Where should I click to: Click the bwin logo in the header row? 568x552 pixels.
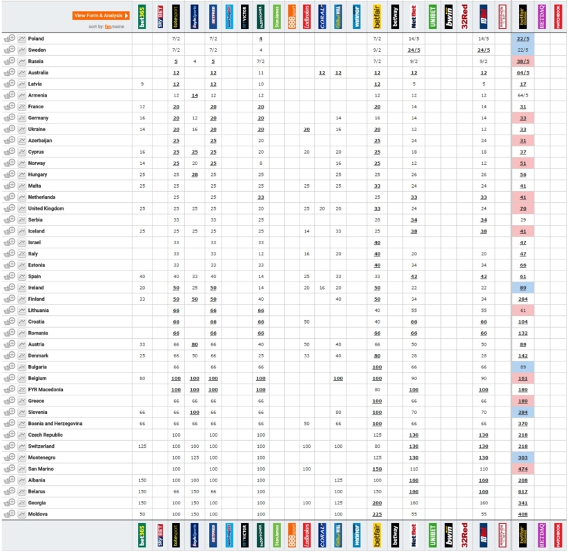(x=449, y=17)
